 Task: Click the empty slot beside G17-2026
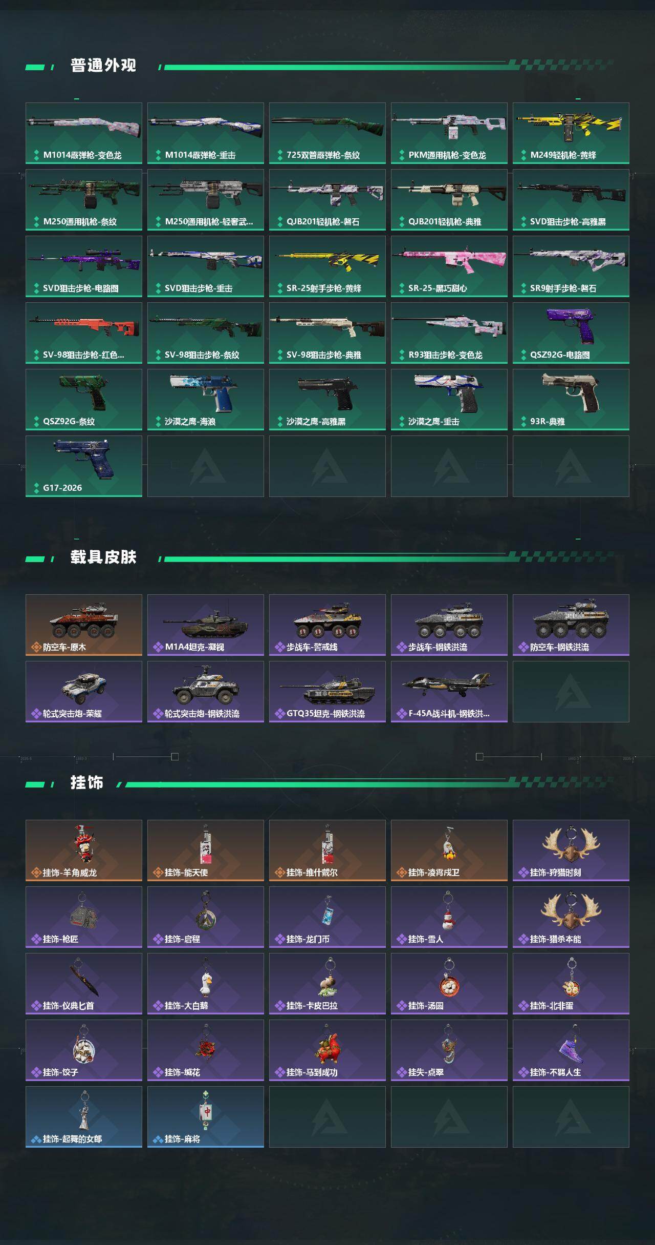point(206,466)
